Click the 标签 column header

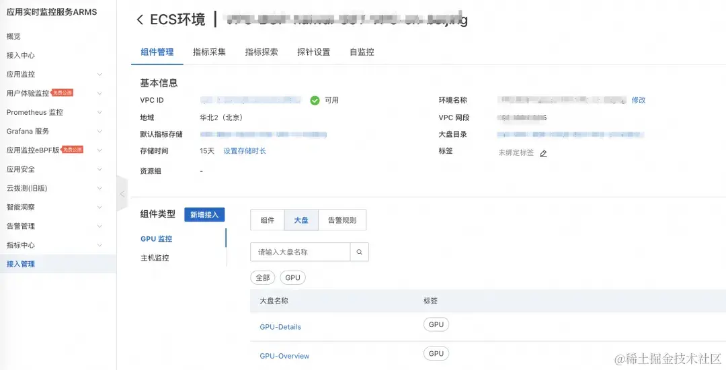pyautogui.click(x=431, y=301)
